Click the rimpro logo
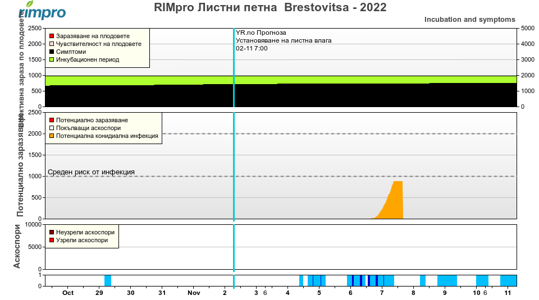The image size is (539, 300). point(42,10)
